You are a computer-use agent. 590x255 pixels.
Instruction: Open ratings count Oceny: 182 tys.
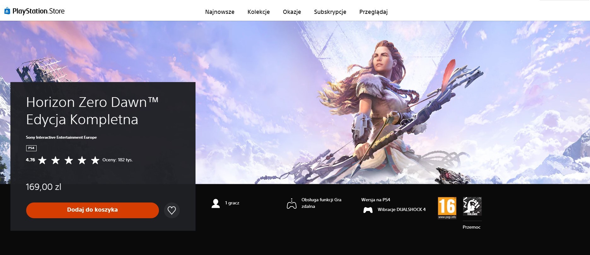pyautogui.click(x=118, y=160)
